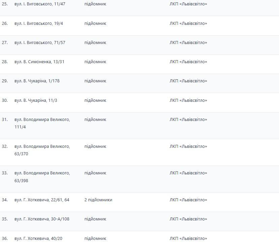Viewport: 279px width, 249px height.
Task: Select address вул. І. Виговського, 19/4
Action: click(39, 24)
